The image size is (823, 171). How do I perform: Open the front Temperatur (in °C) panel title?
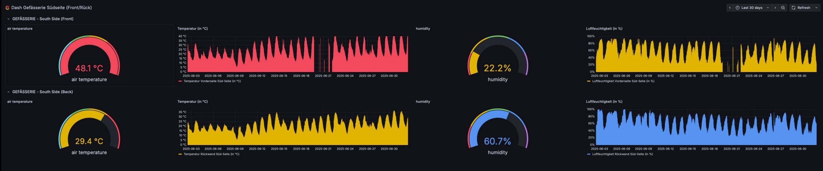pyautogui.click(x=192, y=29)
